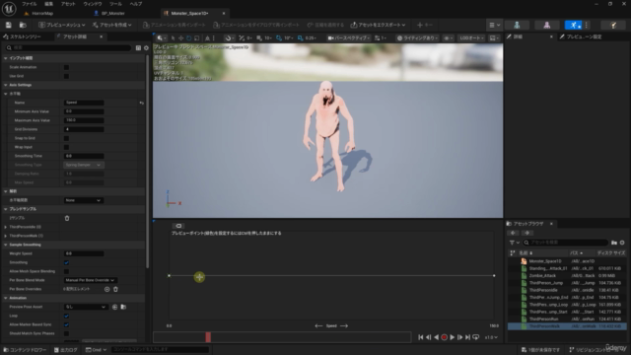This screenshot has width=631, height=355.
Task: Open the playback speed x1.0 dropdown
Action: click(x=491, y=337)
